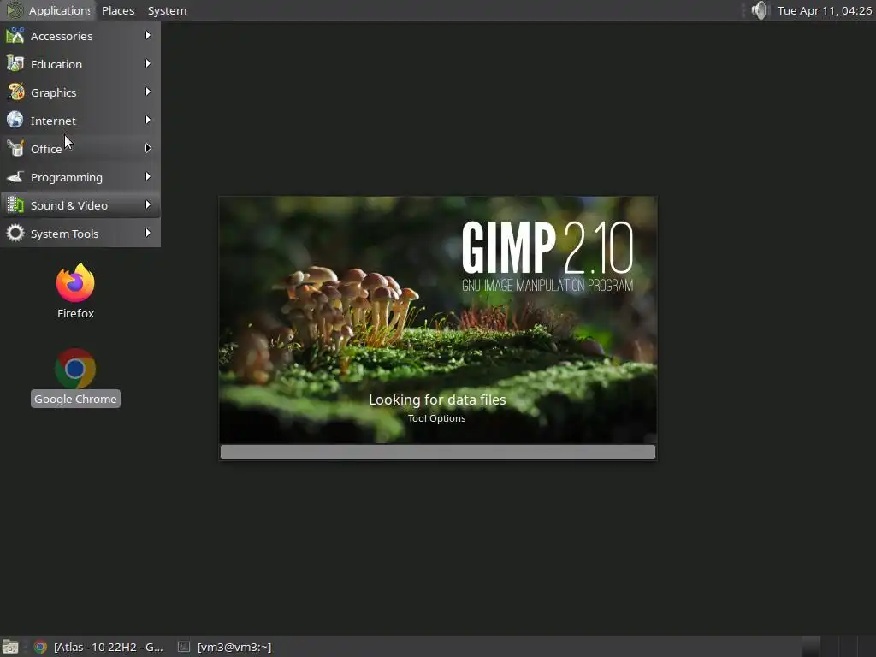The height and width of the screenshot is (657, 876).
Task: Click the Internet globe icon
Action: 15,120
